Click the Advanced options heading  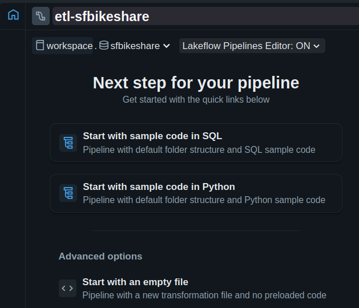click(x=100, y=256)
